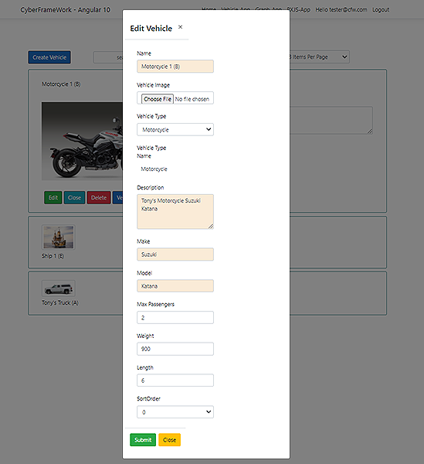This screenshot has height=464, width=424.
Task: Click the Choose File button
Action: 158,99
